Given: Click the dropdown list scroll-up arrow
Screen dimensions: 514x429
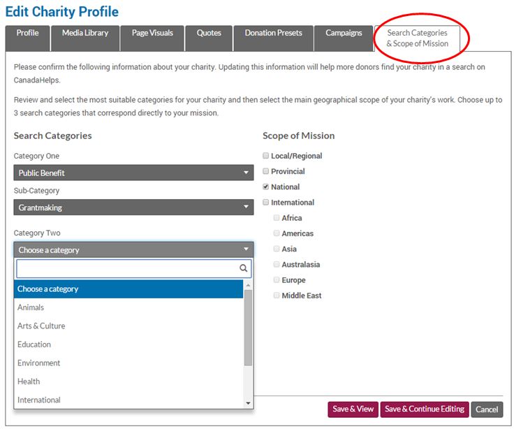Looking at the screenshot, I should pos(248,284).
